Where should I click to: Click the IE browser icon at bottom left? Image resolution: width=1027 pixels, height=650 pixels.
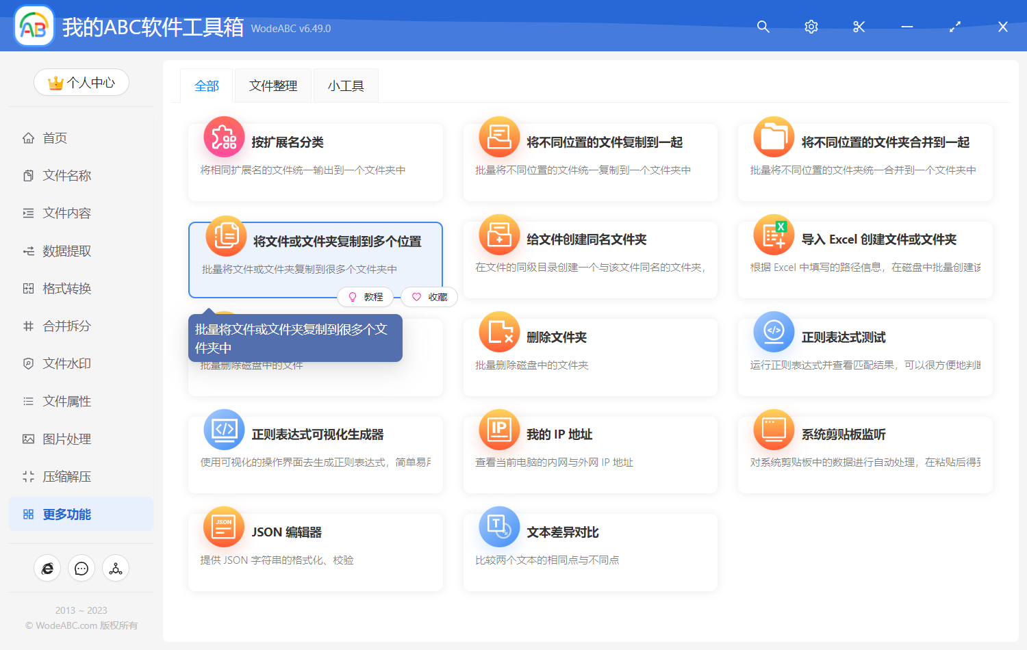coord(47,568)
